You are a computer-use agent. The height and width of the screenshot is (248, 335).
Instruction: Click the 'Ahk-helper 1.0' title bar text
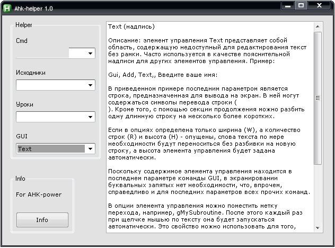tap(33, 8)
